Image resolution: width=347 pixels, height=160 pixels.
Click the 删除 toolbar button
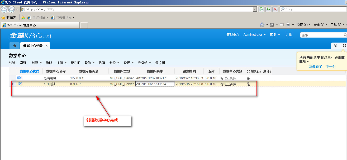[x=49, y=63]
